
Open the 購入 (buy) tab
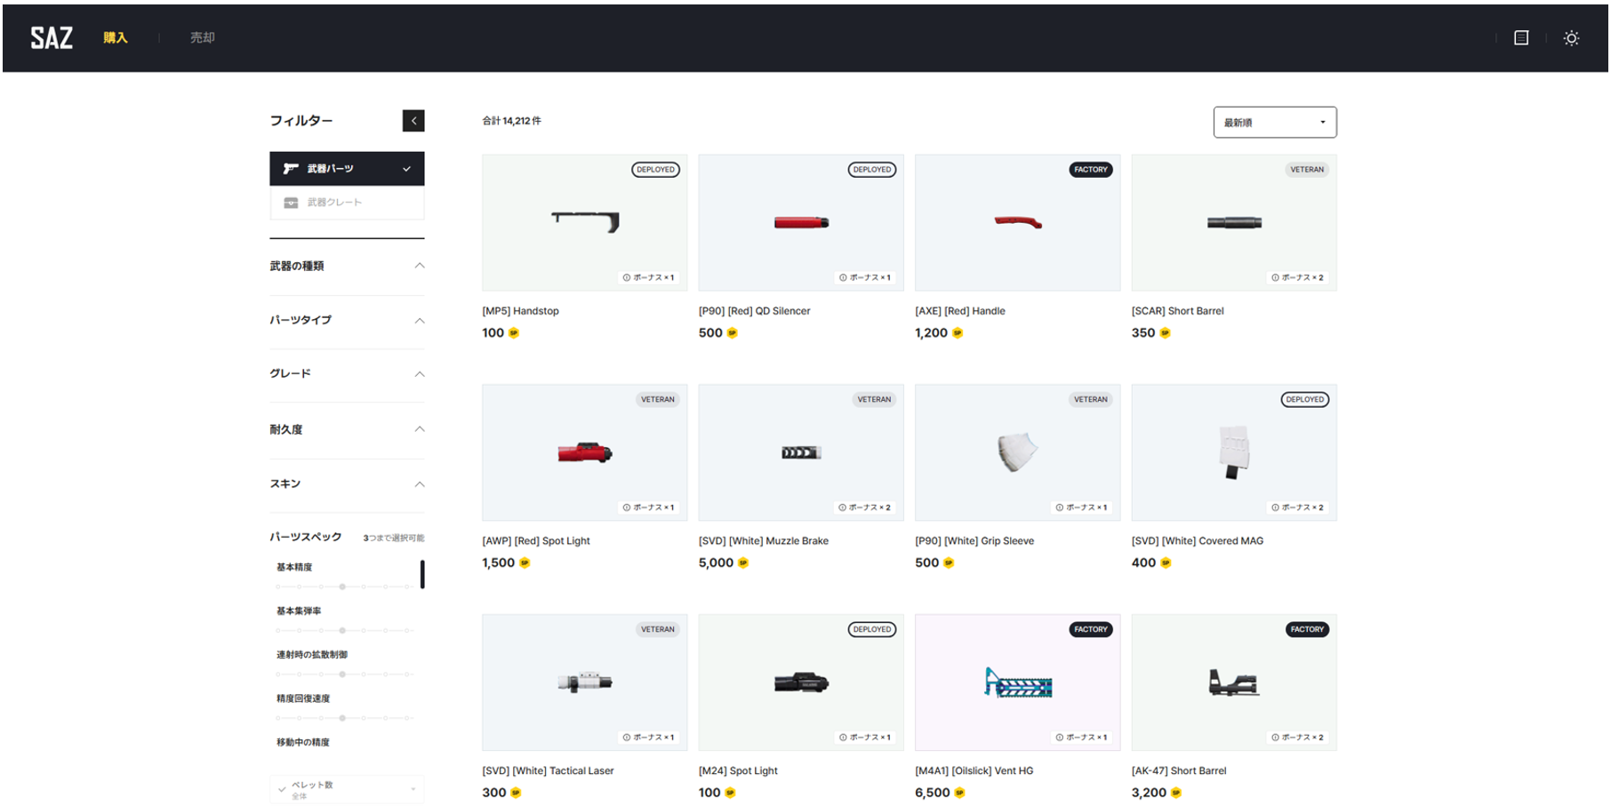tap(116, 37)
